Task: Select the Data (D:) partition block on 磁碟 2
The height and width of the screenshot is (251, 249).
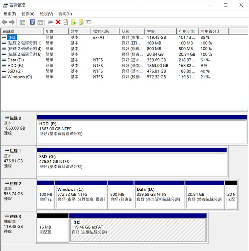Action: click(159, 195)
